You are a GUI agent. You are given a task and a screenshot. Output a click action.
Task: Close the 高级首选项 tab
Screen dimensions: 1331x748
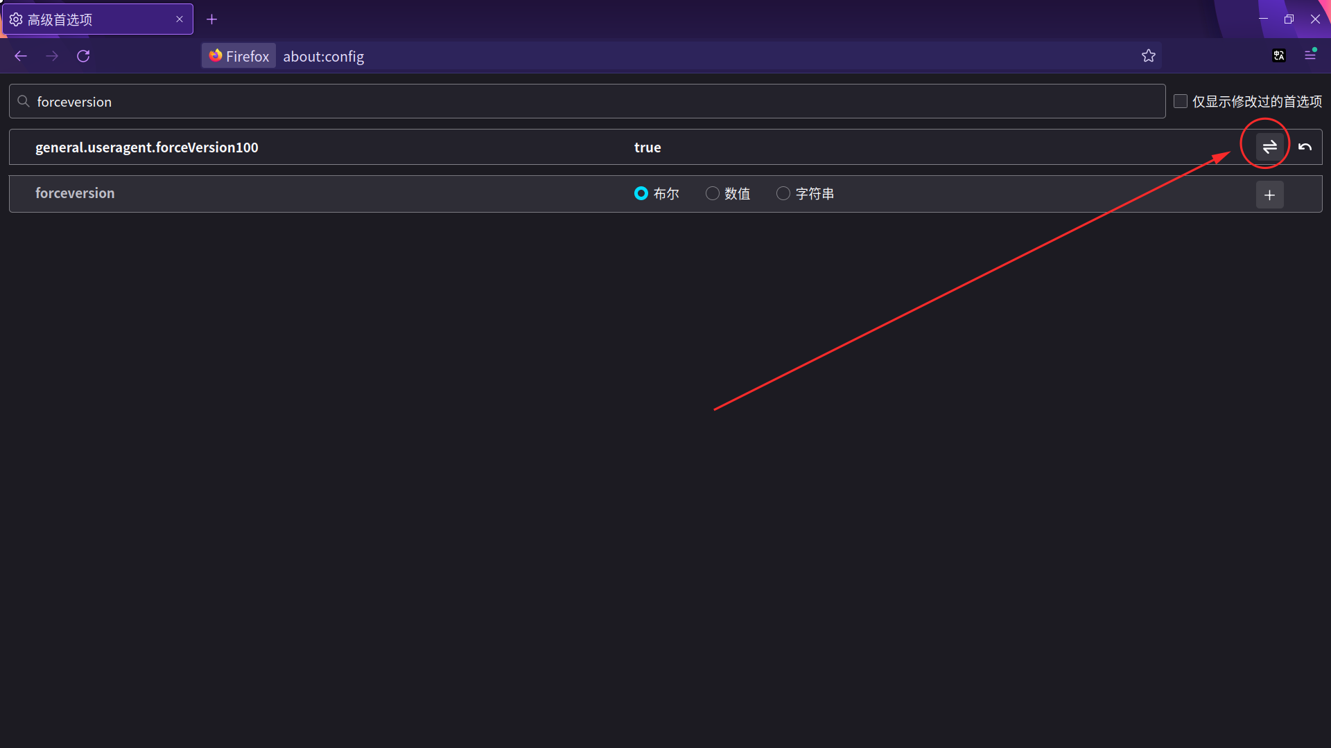click(180, 19)
